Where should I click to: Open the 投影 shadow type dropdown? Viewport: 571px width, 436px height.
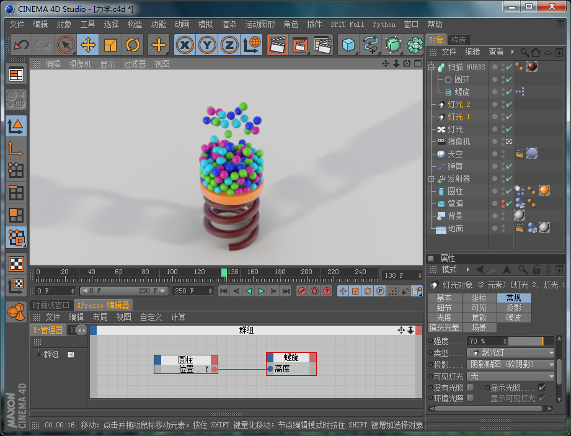(x=511, y=365)
